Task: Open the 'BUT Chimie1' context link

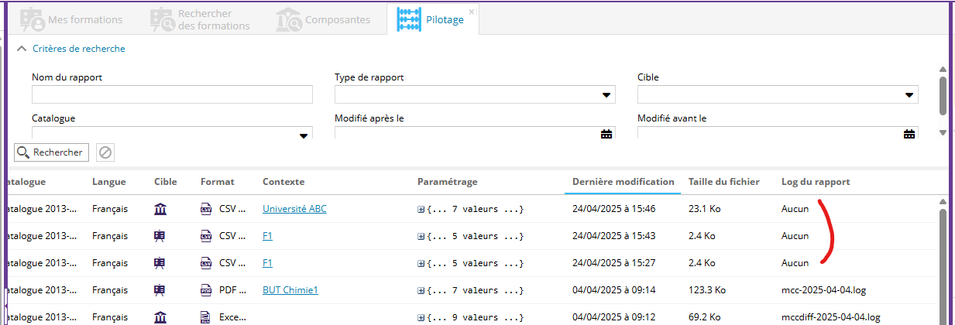Action: tap(290, 290)
